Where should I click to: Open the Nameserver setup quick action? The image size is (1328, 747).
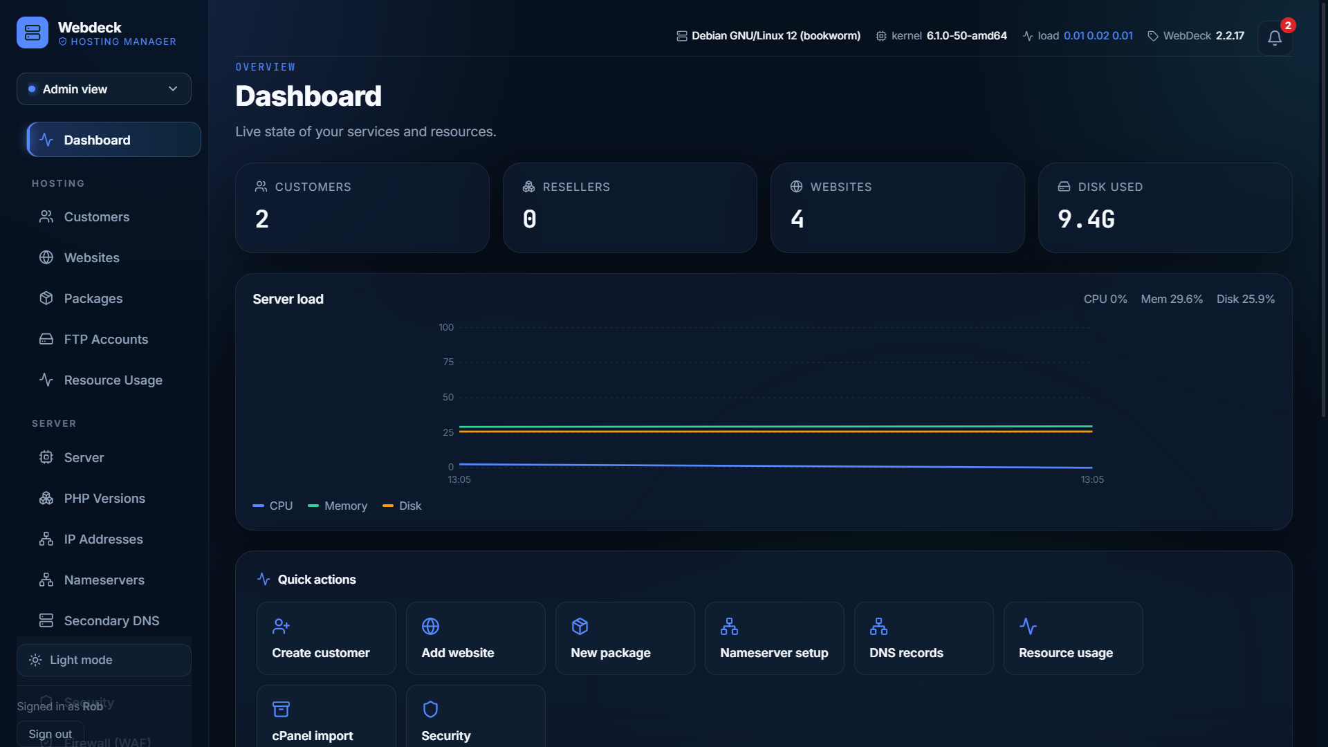pyautogui.click(x=774, y=638)
